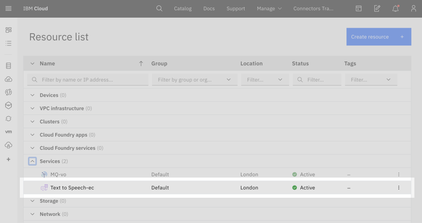Collapse the Services group

click(32, 161)
